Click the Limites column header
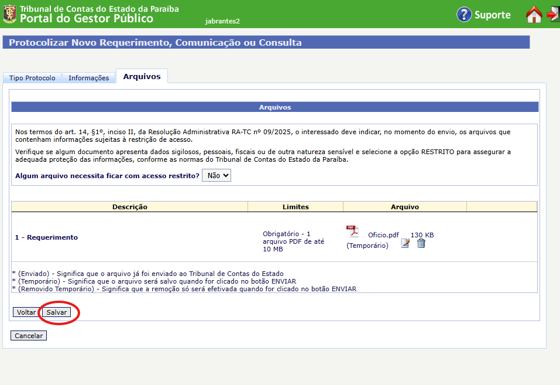Image resolution: width=560 pixels, height=385 pixels. coord(296,207)
